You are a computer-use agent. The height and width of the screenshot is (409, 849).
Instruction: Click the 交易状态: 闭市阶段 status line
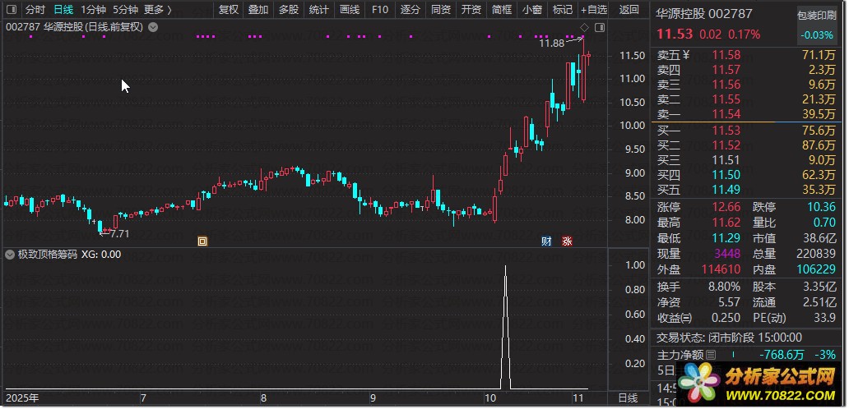(730, 338)
